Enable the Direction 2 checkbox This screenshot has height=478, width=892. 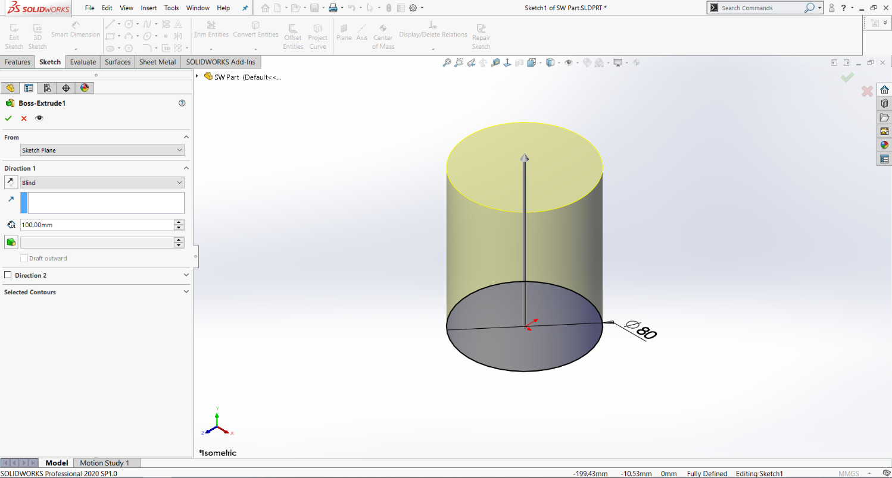click(8, 275)
